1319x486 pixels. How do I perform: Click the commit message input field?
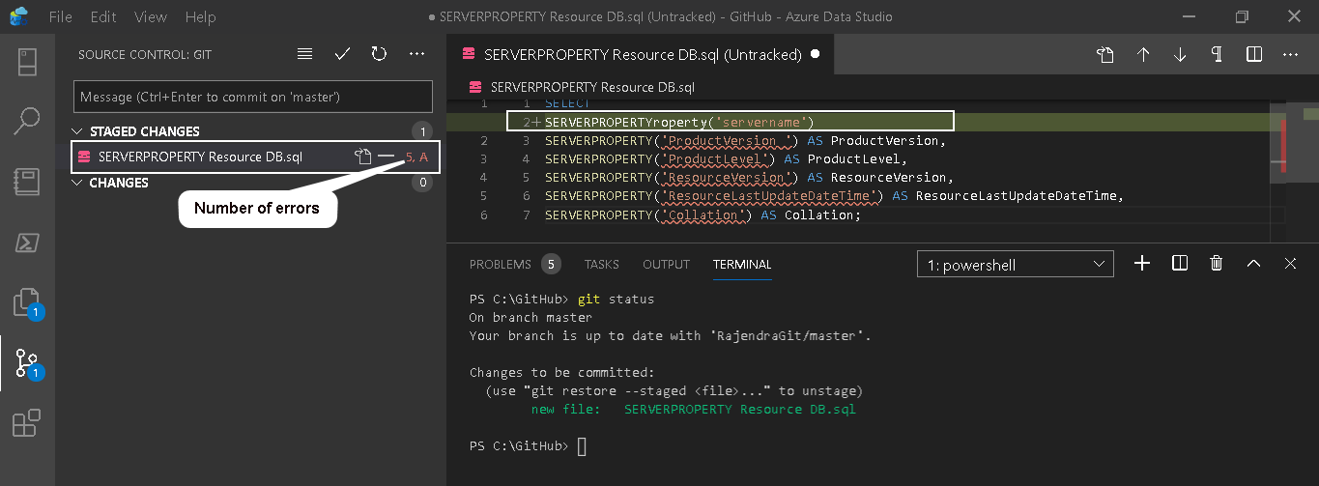(253, 97)
